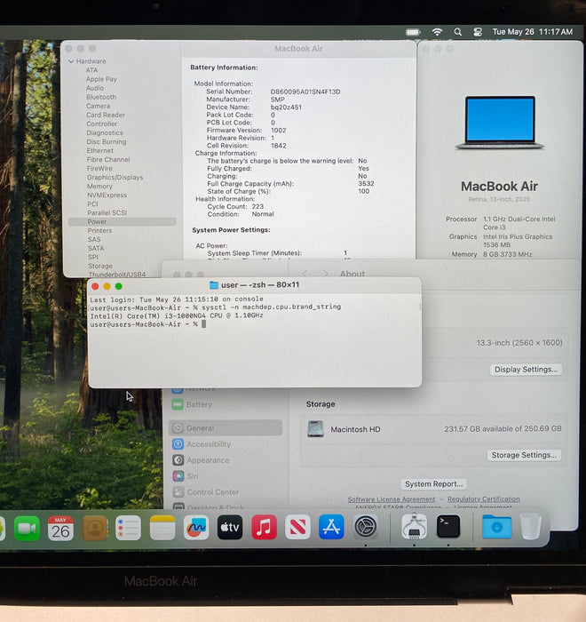The height and width of the screenshot is (622, 586).
Task: Select Parallel SCSI in Hardware list
Action: [107, 213]
